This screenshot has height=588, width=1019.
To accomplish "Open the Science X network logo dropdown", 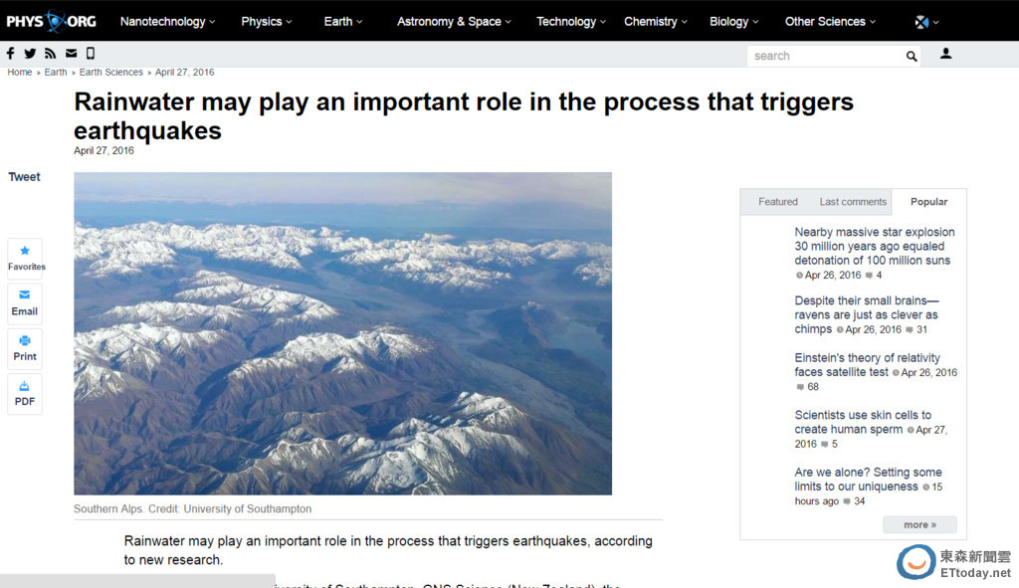I will [x=925, y=21].
